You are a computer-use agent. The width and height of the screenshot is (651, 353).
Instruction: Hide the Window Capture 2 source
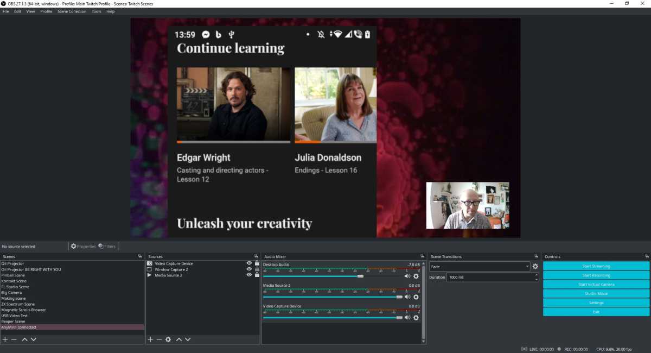(249, 269)
